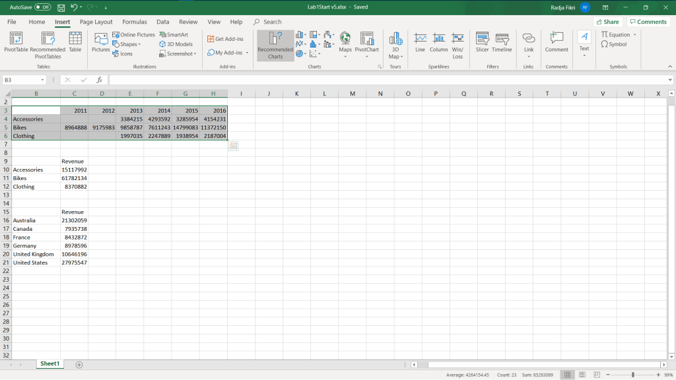The height and width of the screenshot is (380, 676).
Task: Insert a Table from the ribbon
Action: (75, 42)
